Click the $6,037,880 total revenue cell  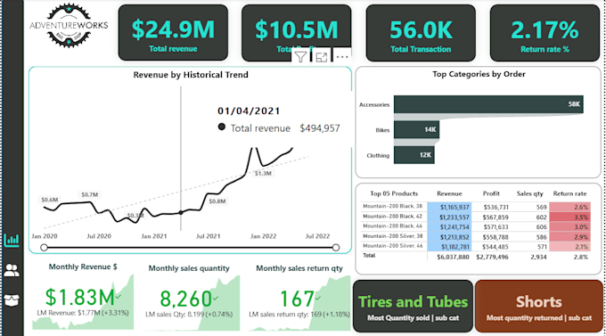click(453, 257)
